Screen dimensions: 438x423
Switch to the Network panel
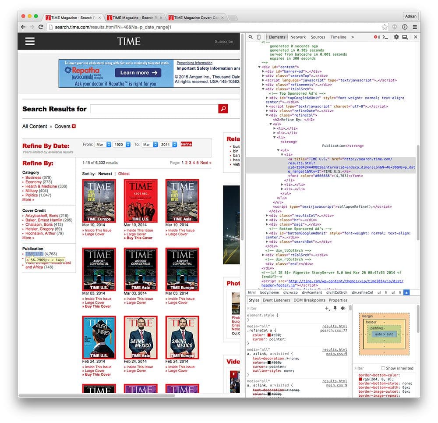coord(298,37)
